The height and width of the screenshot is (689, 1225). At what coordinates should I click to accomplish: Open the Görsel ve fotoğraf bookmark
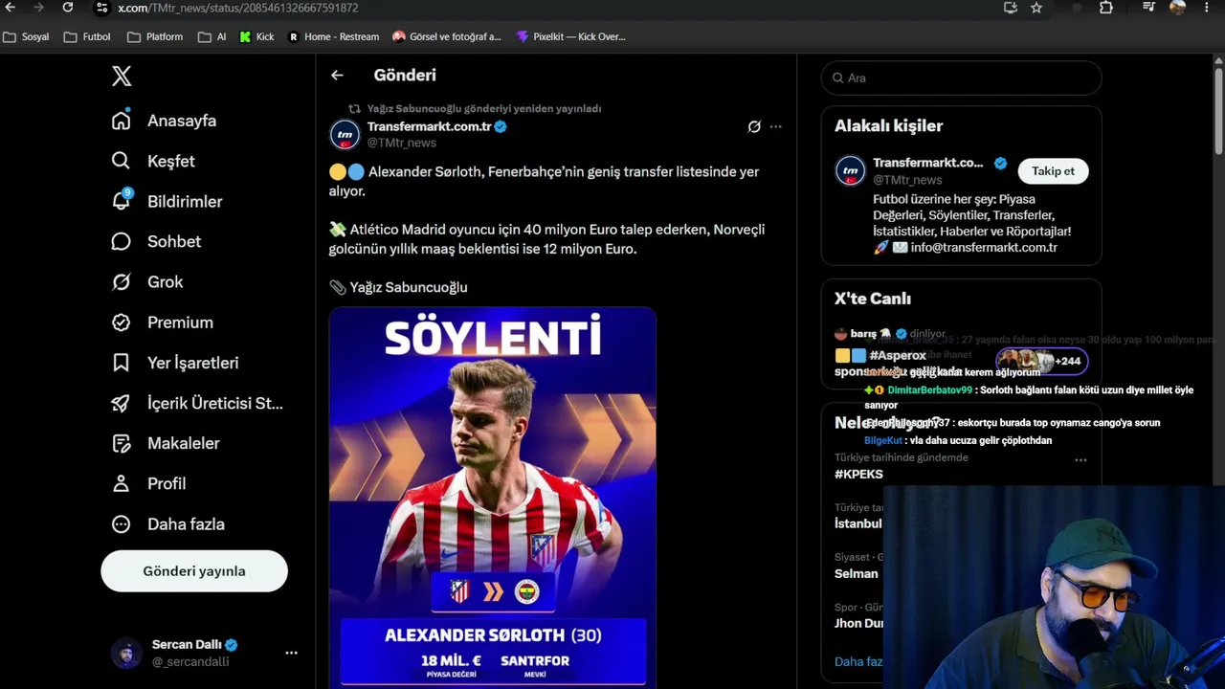(447, 36)
